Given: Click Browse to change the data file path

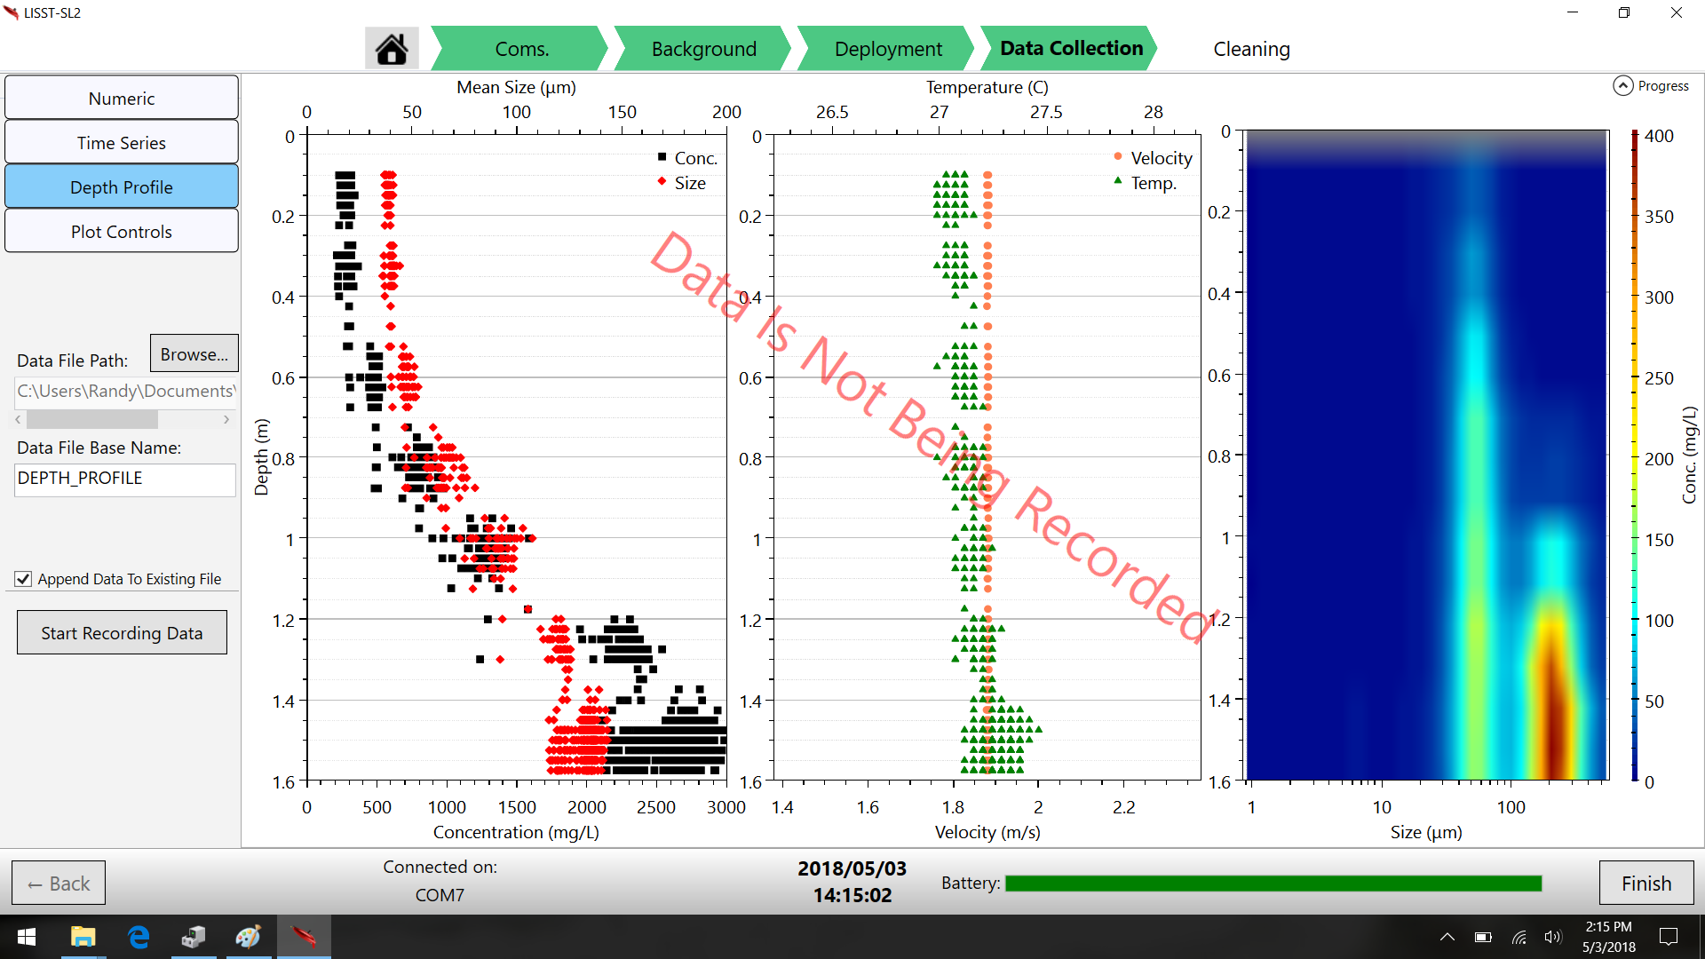Looking at the screenshot, I should pos(194,353).
